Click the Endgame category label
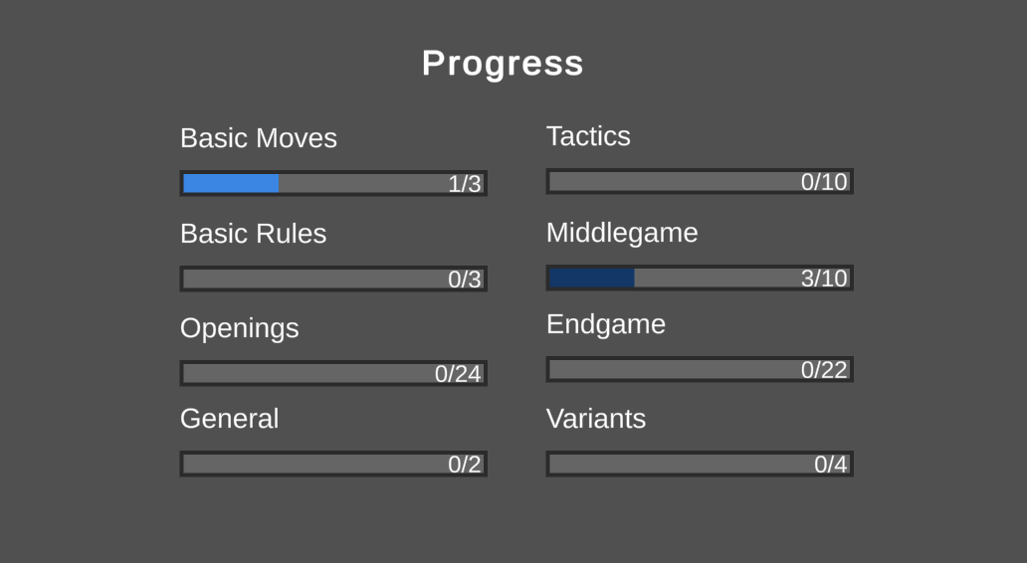The height and width of the screenshot is (563, 1027). click(606, 325)
